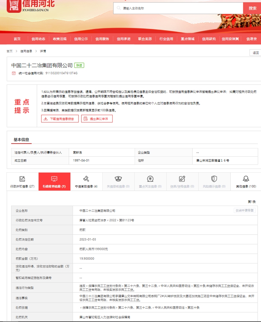
Task: Focus the 请输入主体名称 search field
Action: click(x=178, y=8)
